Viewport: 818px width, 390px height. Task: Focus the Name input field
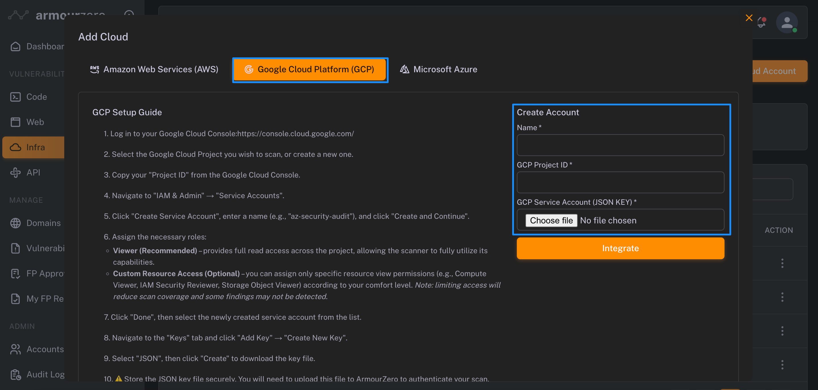(620, 145)
